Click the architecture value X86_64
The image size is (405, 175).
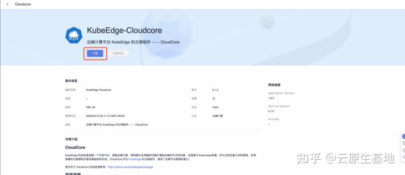tap(91, 107)
